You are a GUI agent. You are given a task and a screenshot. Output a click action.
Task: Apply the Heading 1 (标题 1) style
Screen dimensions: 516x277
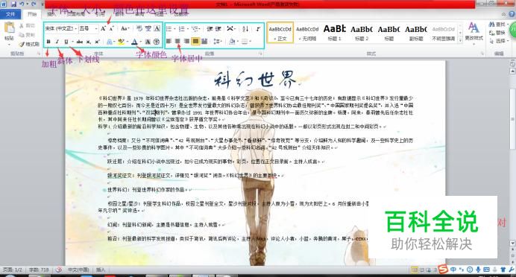point(334,33)
